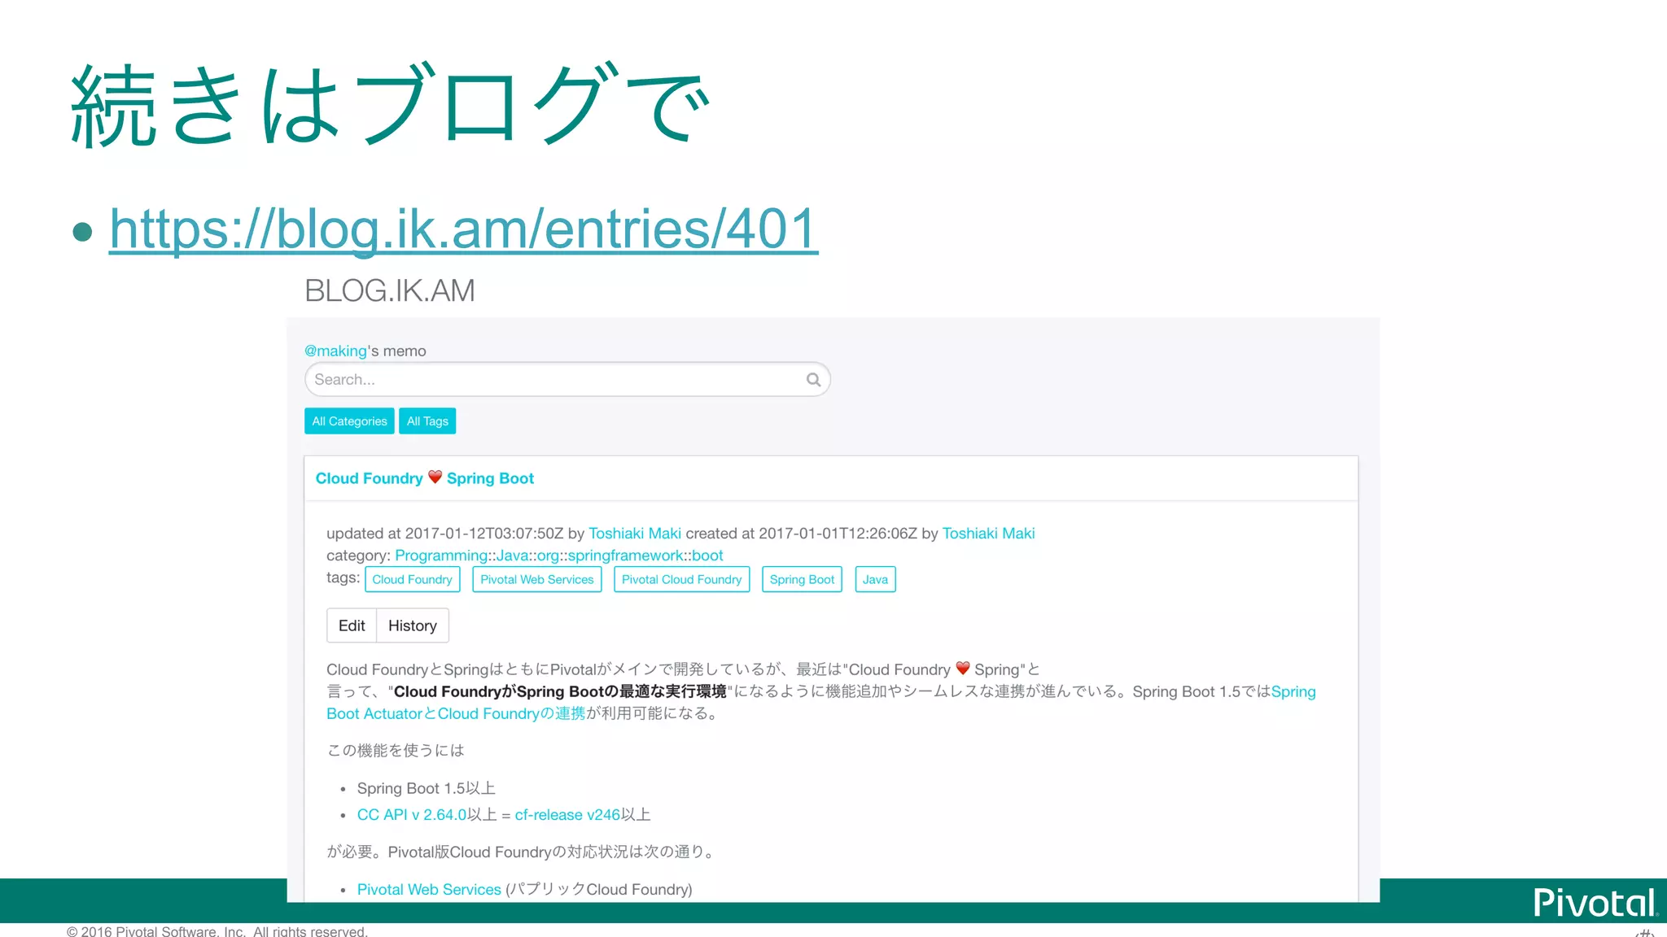The height and width of the screenshot is (937, 1667).
Task: Select the Java category link
Action: 512,556
